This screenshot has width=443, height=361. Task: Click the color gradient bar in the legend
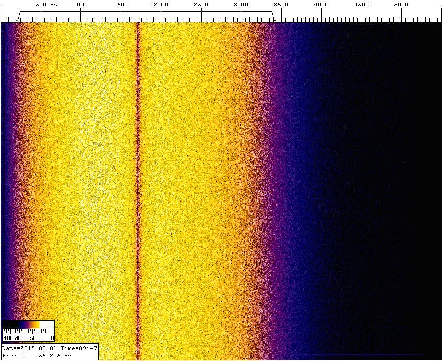click(28, 325)
